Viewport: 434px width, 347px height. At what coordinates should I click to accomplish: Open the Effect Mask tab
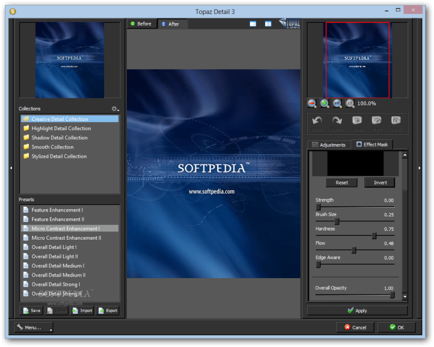(372, 144)
